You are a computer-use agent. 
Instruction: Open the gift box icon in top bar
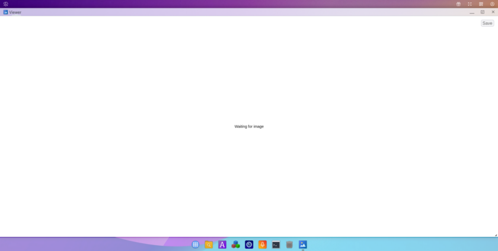click(458, 4)
